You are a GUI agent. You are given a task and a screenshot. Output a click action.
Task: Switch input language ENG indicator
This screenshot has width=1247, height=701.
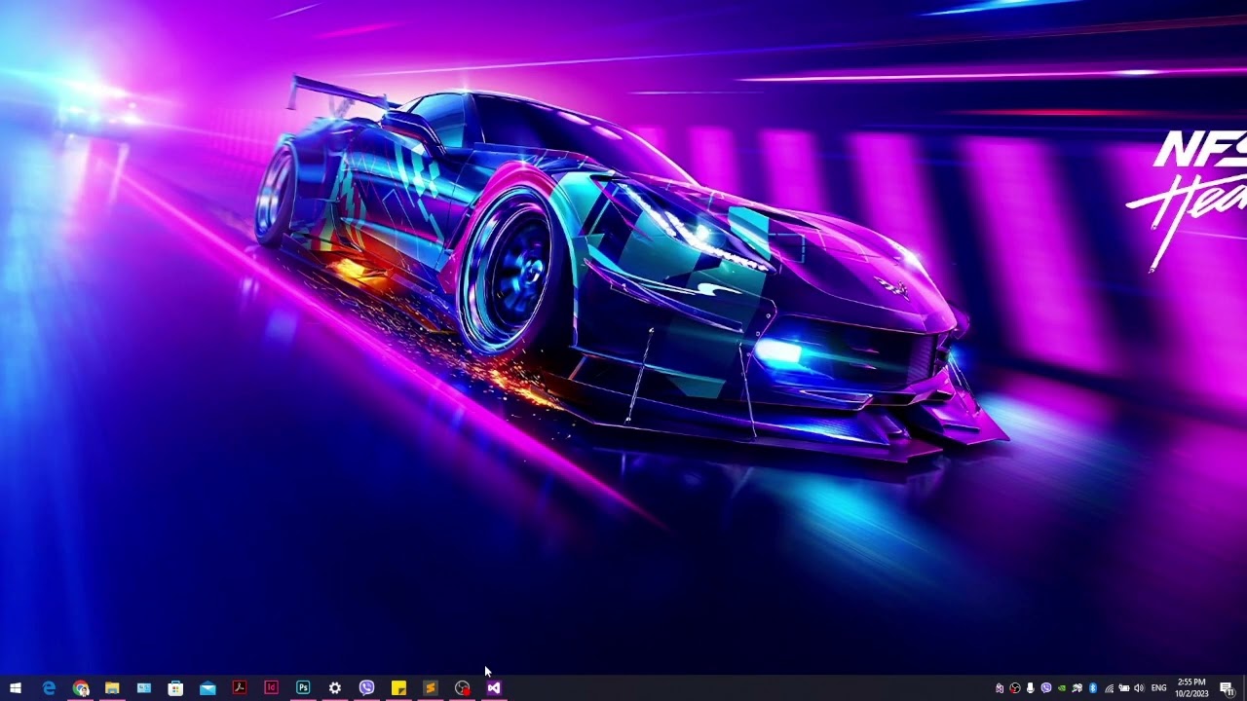1159,688
